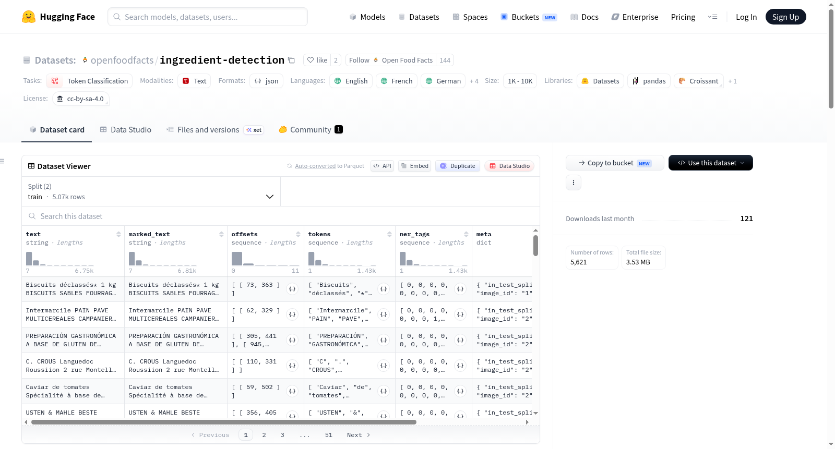The width and height of the screenshot is (835, 449).
Task: Open the Split train dropdown
Action: 151,191
